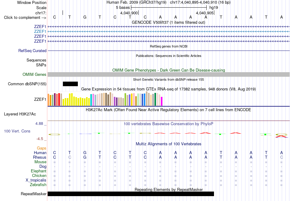
Task: Open the H3K27Ac Mark track title
Action: [169, 110]
